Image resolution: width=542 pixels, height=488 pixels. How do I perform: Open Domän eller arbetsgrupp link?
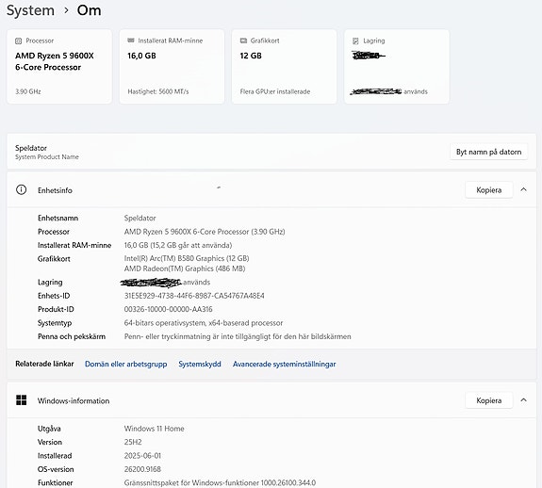pyautogui.click(x=125, y=364)
